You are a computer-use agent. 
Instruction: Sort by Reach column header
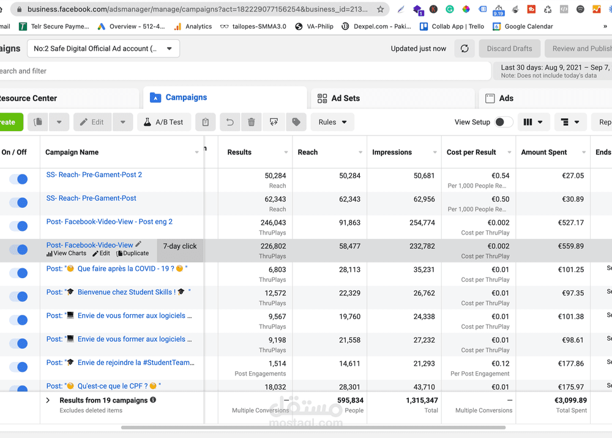coord(308,153)
